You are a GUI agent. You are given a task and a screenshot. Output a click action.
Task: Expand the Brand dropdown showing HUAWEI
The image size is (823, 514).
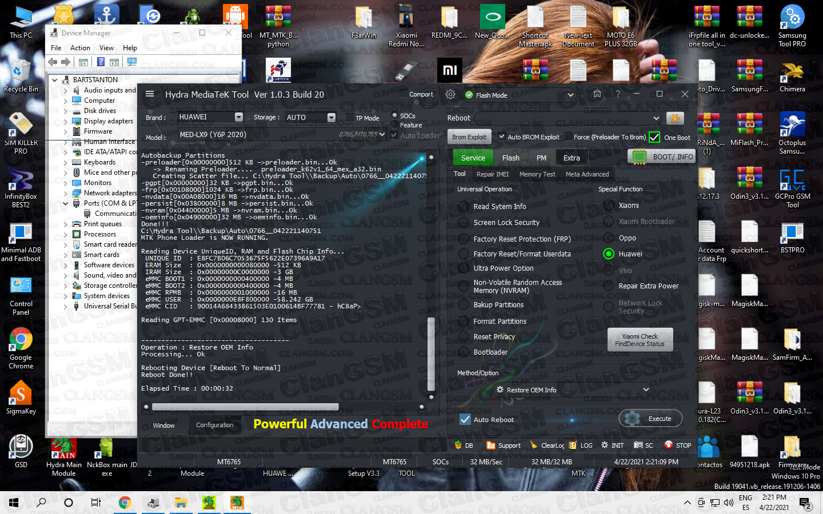[x=239, y=117]
